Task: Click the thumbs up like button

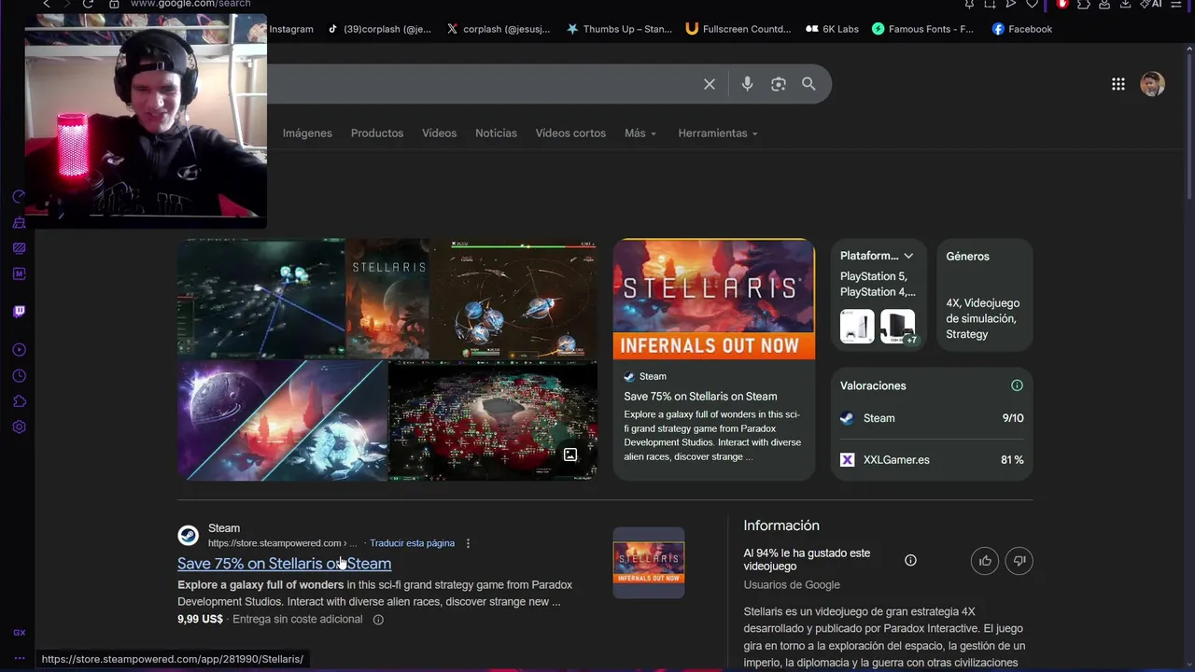Action: click(985, 560)
